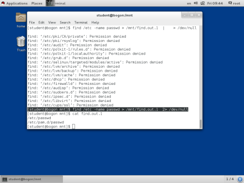This screenshot has width=244, height=183.
Task: Click the '/etc/passwd' output line
Action: (39, 118)
